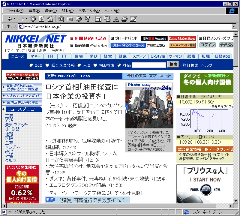The image size is (240, 216).
Task: Stop page loading with the Stop icon
Action: [x=33, y=19]
